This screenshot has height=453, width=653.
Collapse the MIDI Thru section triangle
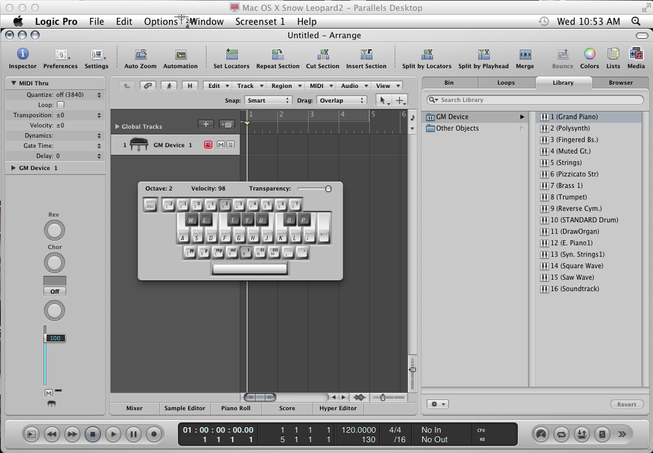coord(13,83)
